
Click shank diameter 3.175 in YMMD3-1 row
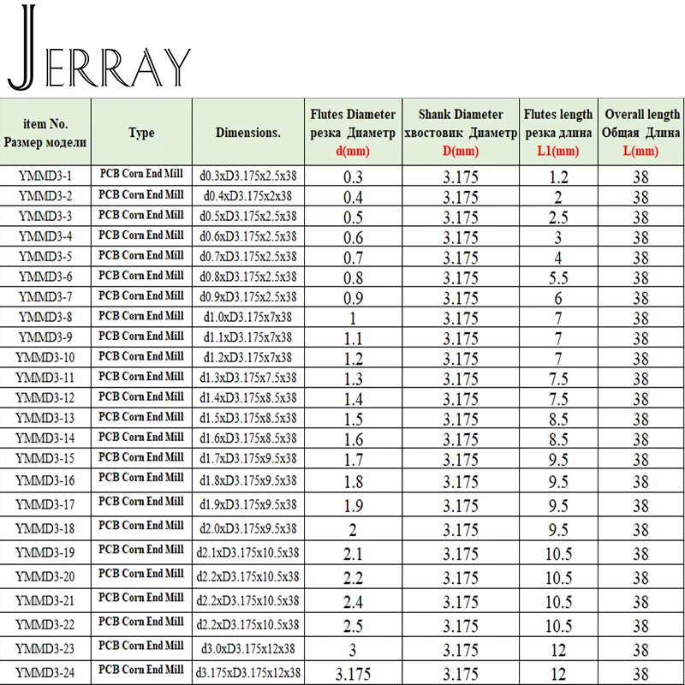point(461,177)
